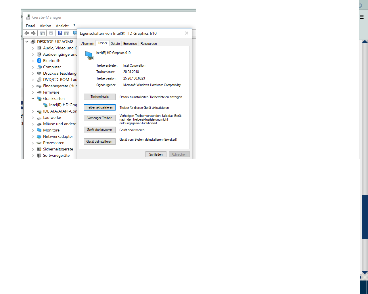Viewport: 368px width, 294px height.
Task: Click scrollbar up arrow at right edge
Action: (x=365, y=42)
